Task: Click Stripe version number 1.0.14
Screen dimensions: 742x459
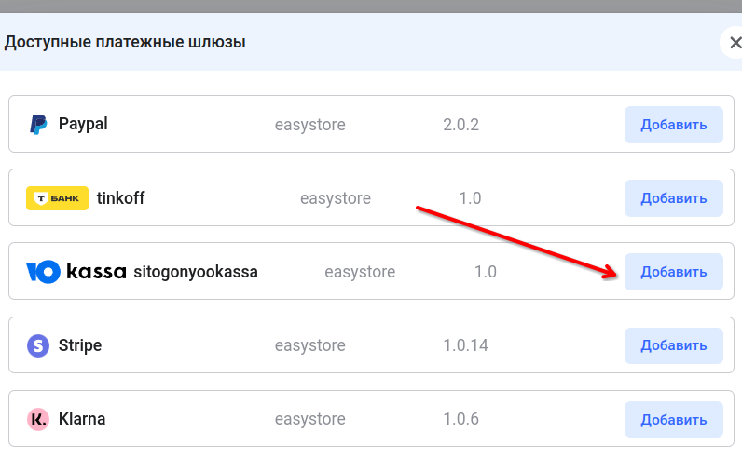Action: (x=465, y=345)
